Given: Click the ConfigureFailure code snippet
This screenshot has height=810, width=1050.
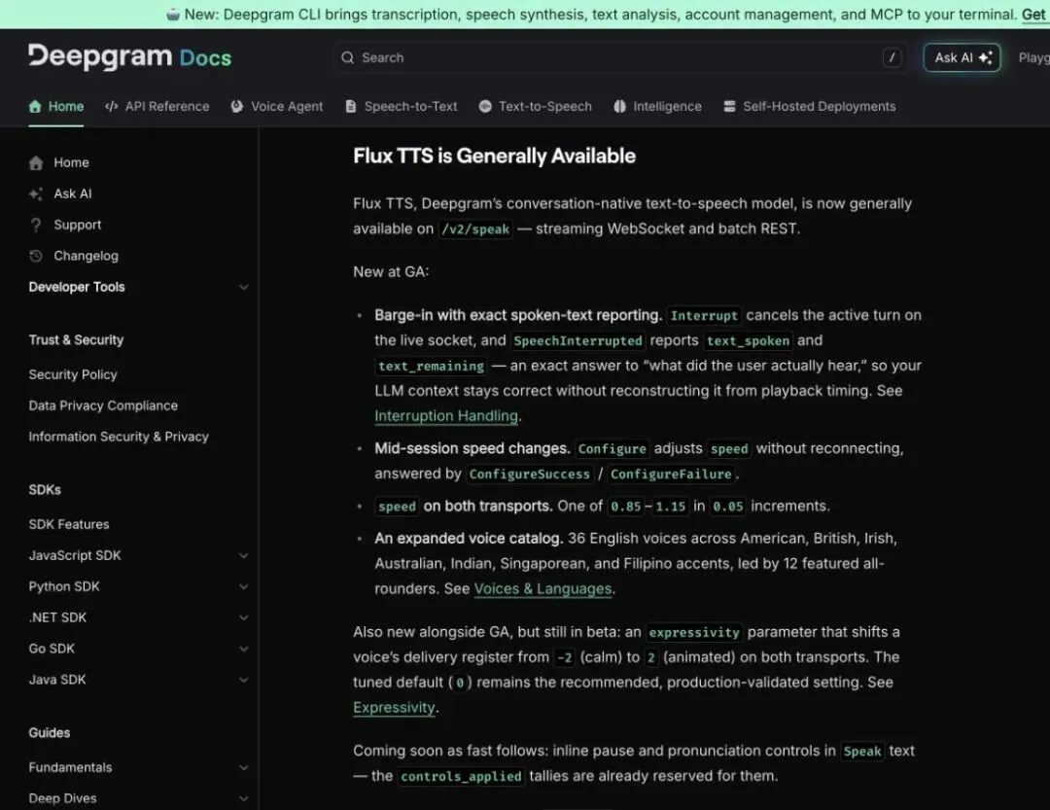Looking at the screenshot, I should [x=671, y=474].
